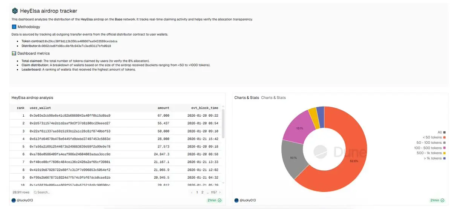Sort by the evt_block_time column header
This screenshot has width=452, height=209.
(x=205, y=108)
